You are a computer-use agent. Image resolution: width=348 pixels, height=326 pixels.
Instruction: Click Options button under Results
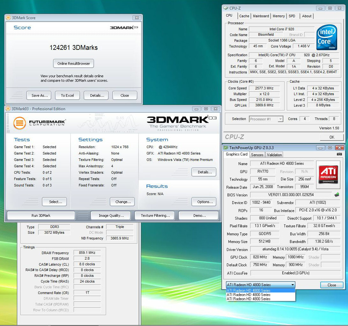204,202
